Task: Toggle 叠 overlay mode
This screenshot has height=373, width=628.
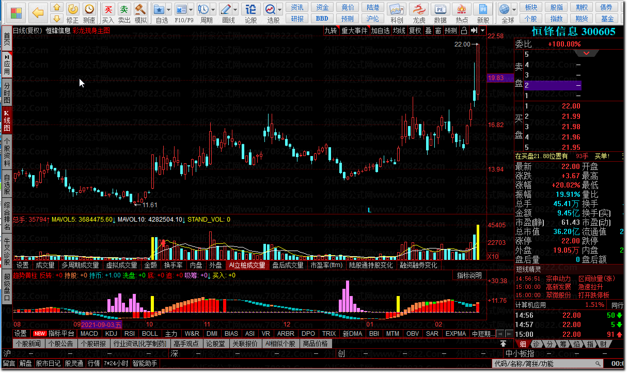Action: (x=428, y=30)
